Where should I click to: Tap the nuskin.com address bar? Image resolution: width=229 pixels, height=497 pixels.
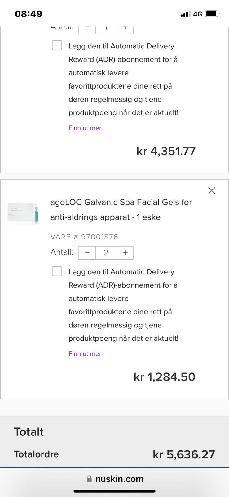[x=119, y=479]
